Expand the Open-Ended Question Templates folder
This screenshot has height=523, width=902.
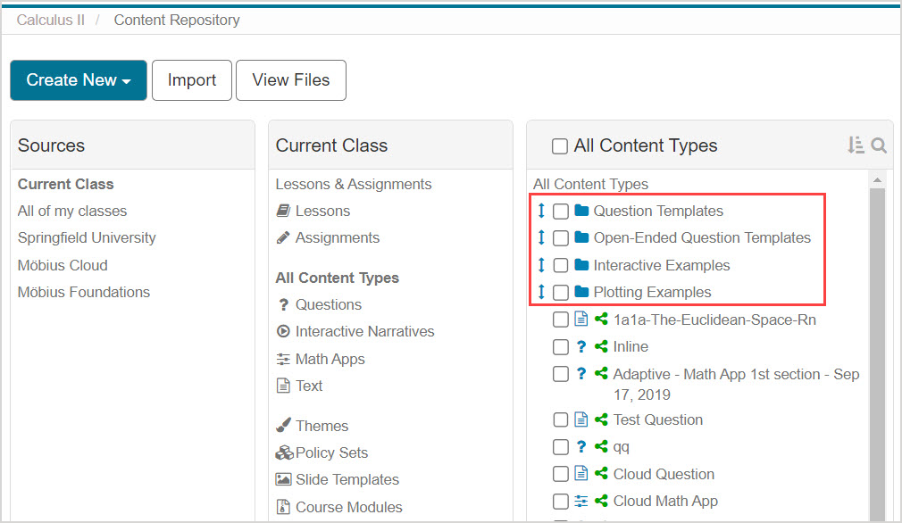(702, 238)
